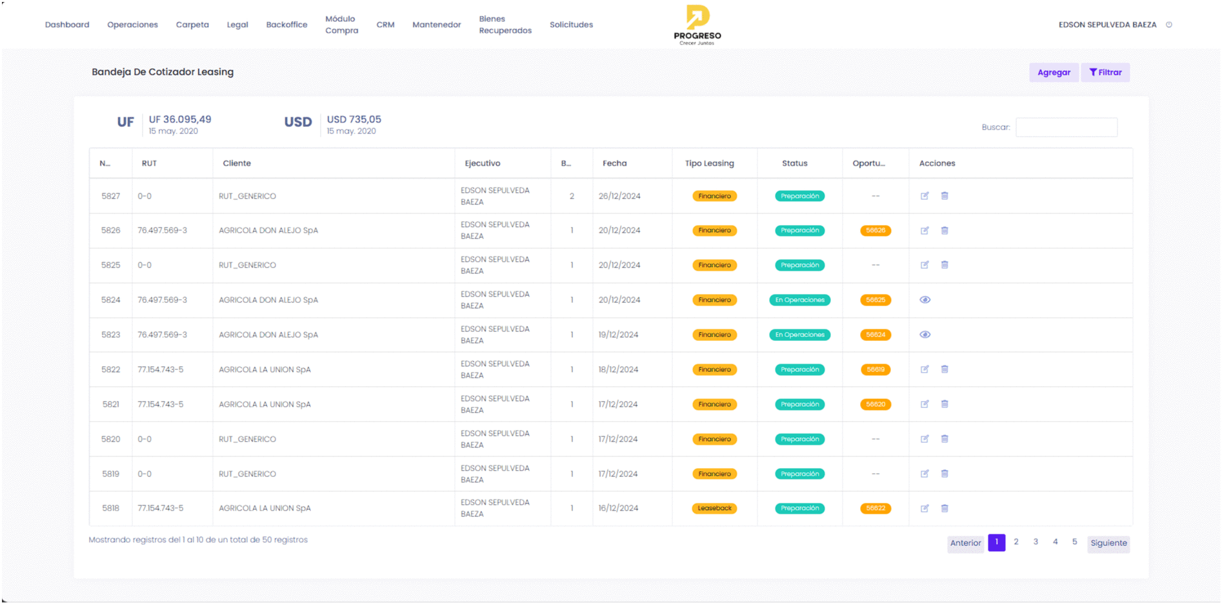This screenshot has height=604, width=1222.
Task: Open the Carpeta menu
Action: [192, 24]
